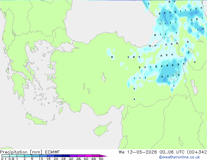Image resolution: width=207 pixels, height=160 pixels.
Task: Select the 5–10 mm legend color swatch
Action: (x=36, y=156)
